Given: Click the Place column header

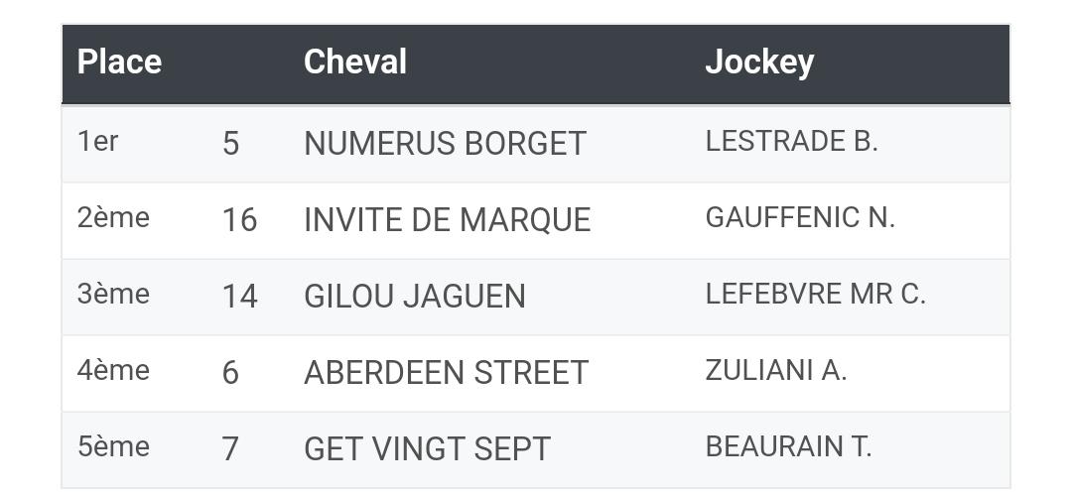Looking at the screenshot, I should click(120, 62).
